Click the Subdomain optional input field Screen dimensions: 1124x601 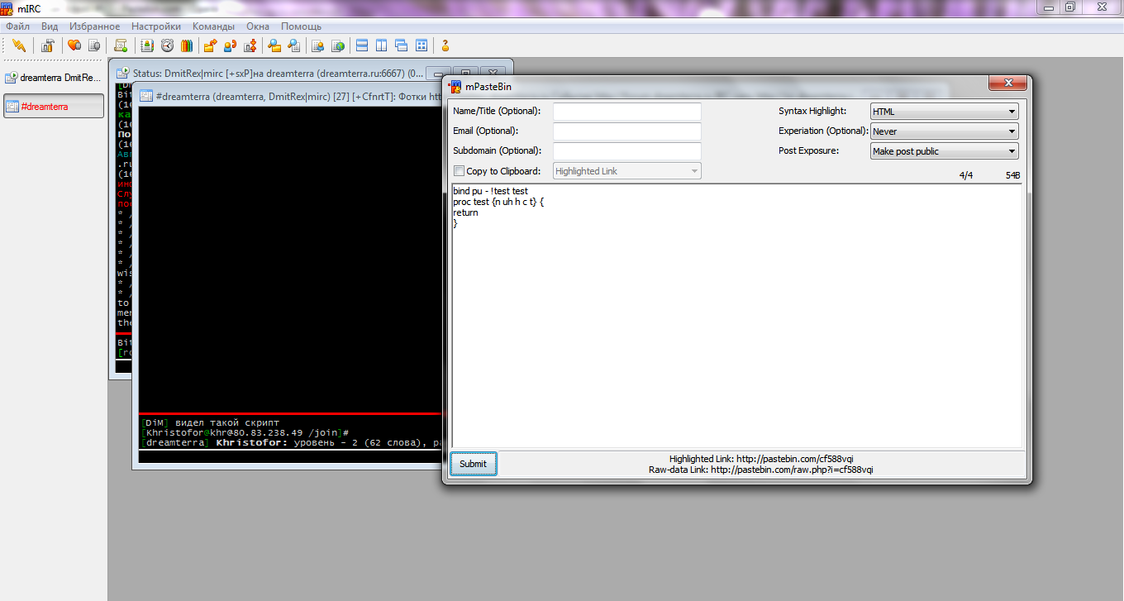[627, 151]
